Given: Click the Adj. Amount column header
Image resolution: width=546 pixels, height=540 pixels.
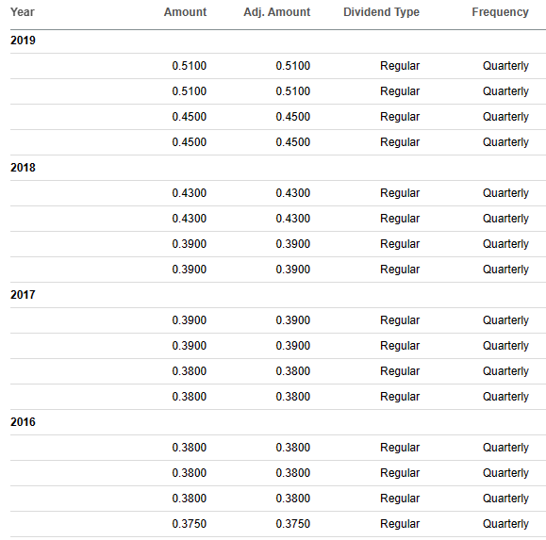Looking at the screenshot, I should [277, 12].
